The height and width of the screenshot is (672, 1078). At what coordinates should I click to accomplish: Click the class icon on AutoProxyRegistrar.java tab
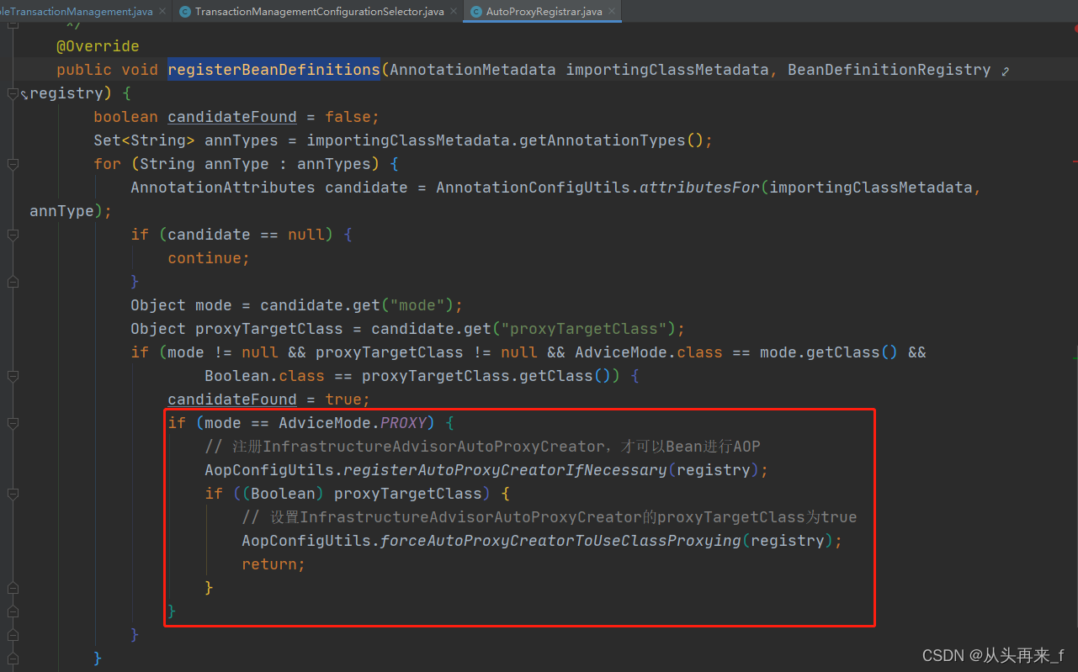476,12
